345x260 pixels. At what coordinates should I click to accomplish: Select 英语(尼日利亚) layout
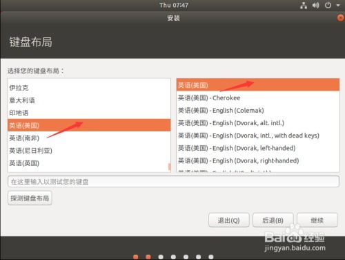[x=89, y=151]
